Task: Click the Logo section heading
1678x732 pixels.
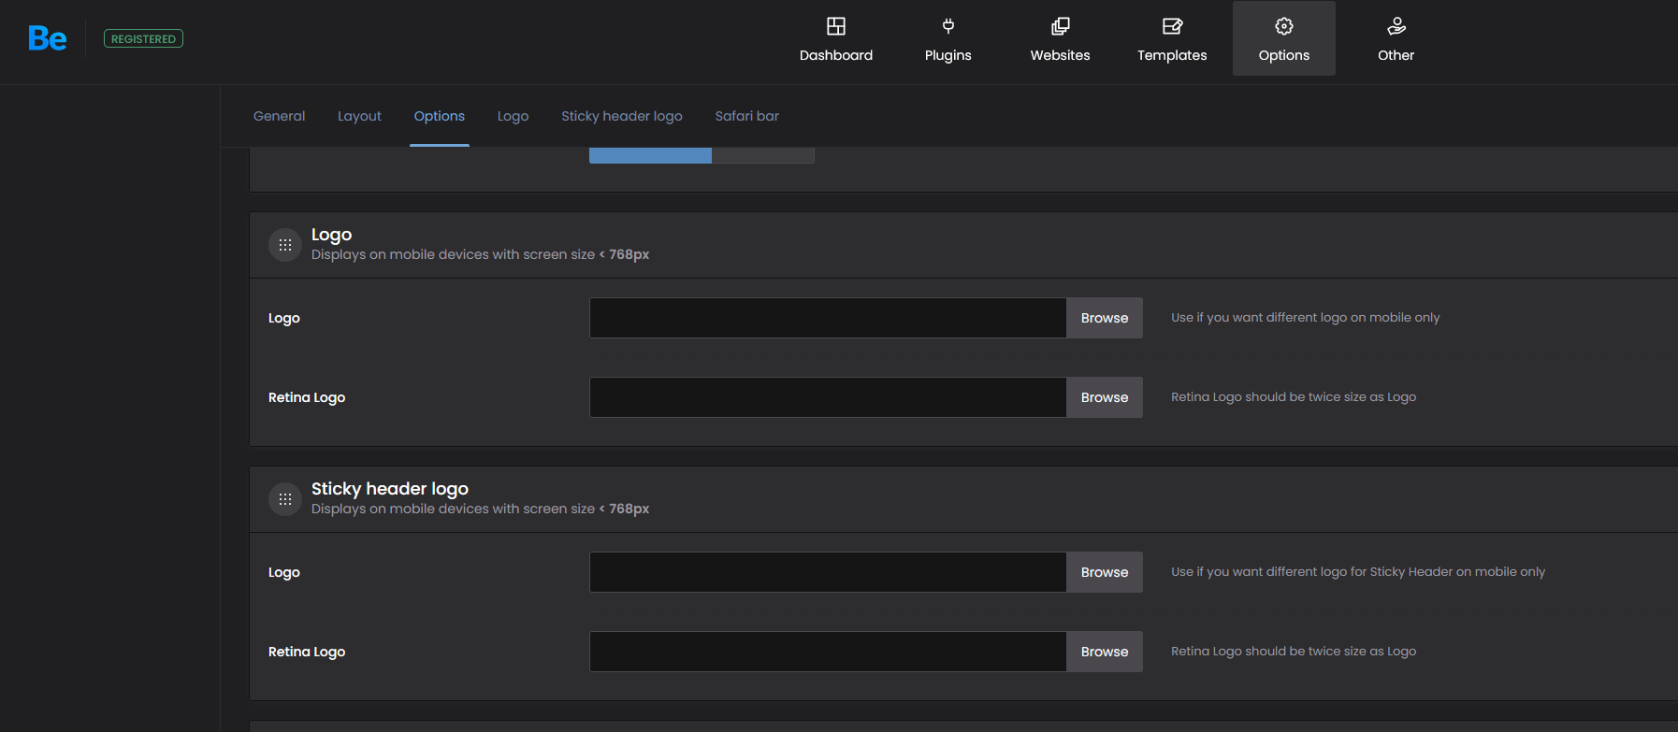Action: click(x=331, y=235)
